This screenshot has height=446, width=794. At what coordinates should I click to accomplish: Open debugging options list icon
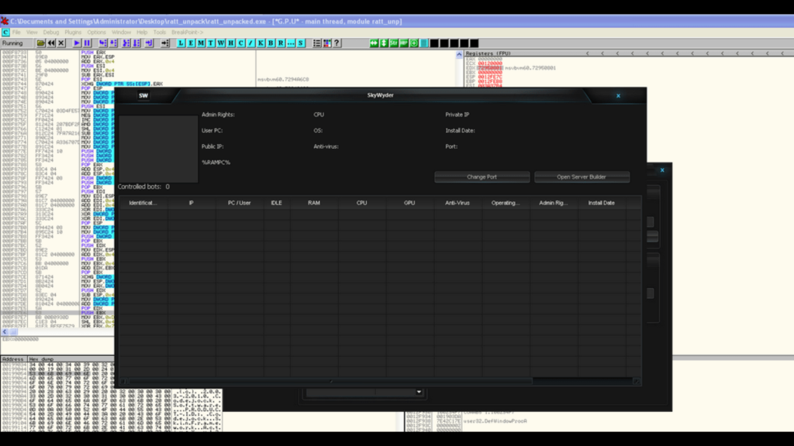[x=317, y=43]
